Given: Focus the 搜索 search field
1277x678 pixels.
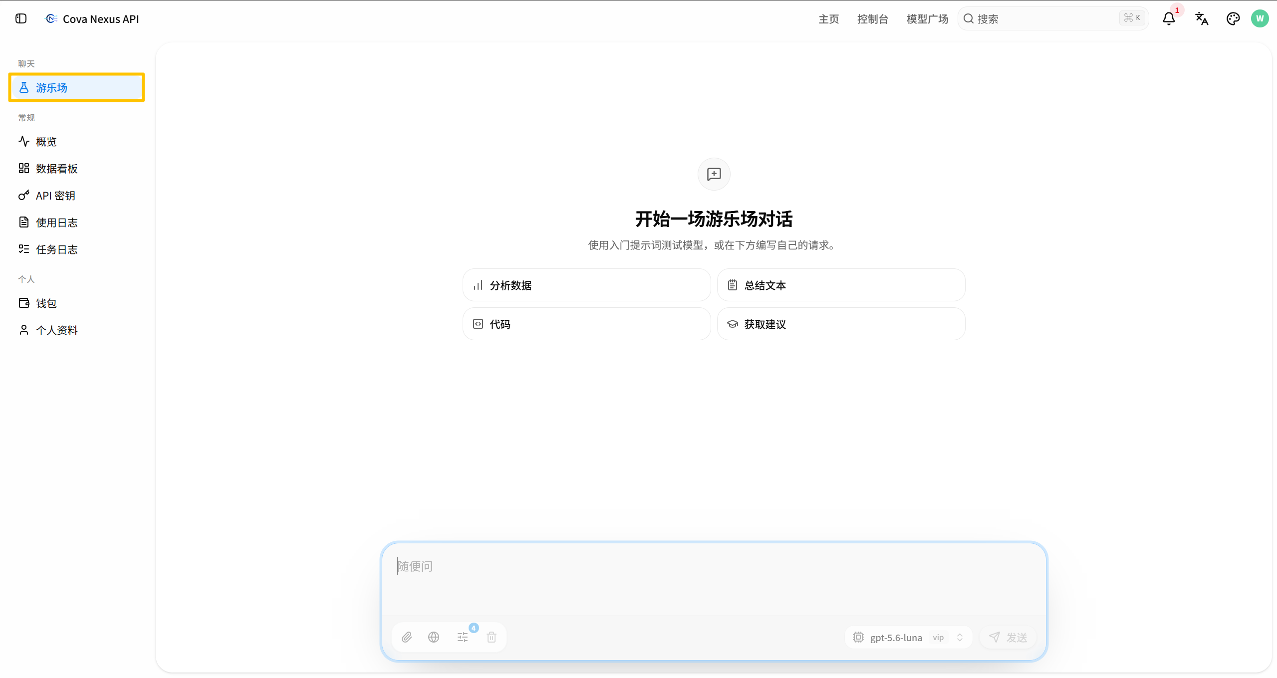Looking at the screenshot, I should pos(1053,18).
